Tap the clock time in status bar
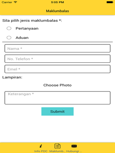This screenshot has height=153, width=115. pos(57,2)
